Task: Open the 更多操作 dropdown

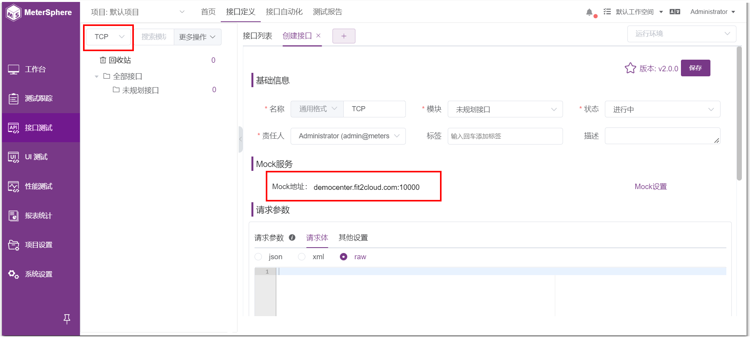Action: [197, 37]
